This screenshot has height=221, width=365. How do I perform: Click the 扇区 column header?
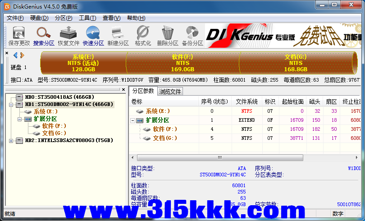[331, 101]
